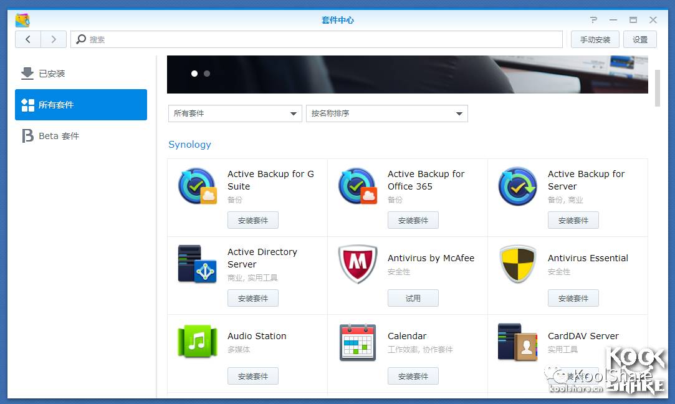Open the Antivirus by McAfee shield icon

point(357,264)
